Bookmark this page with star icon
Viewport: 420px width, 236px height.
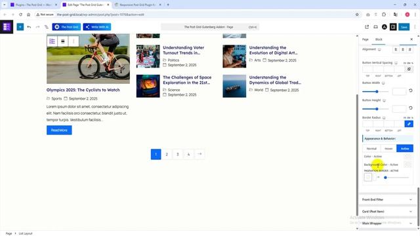(357, 14)
